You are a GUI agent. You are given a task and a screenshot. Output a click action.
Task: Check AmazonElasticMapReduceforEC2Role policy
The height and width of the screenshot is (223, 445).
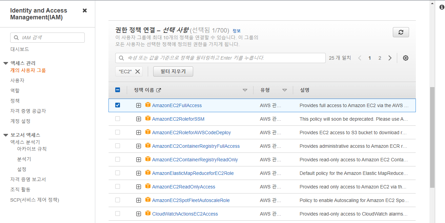tap(118, 173)
